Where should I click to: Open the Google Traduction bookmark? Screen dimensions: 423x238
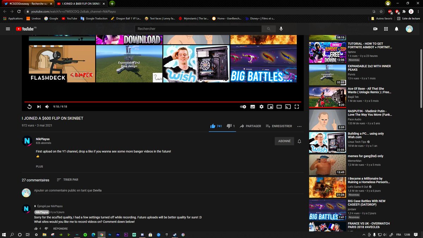pos(94,18)
